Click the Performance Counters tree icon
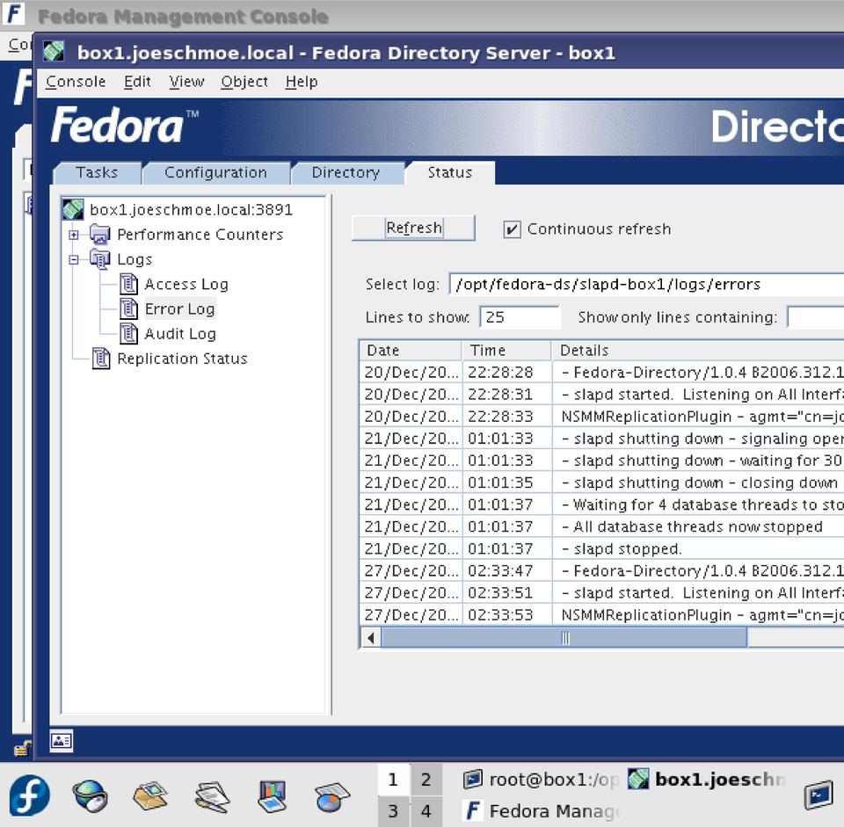This screenshot has height=827, width=844. [x=99, y=235]
